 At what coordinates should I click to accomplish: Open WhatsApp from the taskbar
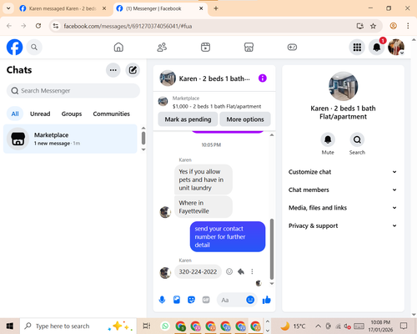(165, 326)
